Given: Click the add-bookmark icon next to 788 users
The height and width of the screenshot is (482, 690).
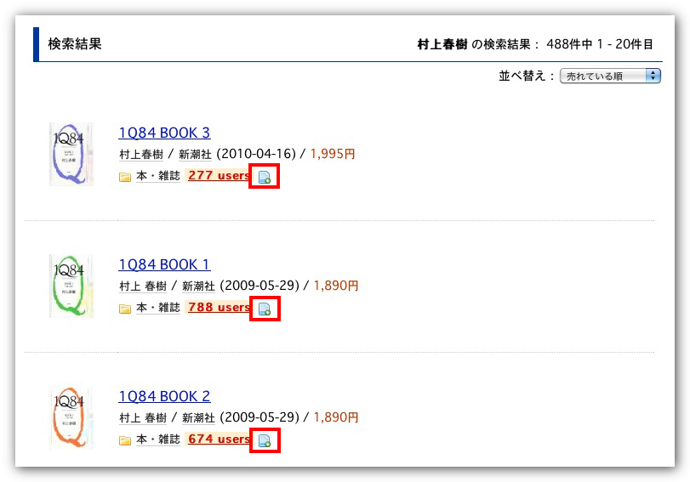Looking at the screenshot, I should coord(265,309).
